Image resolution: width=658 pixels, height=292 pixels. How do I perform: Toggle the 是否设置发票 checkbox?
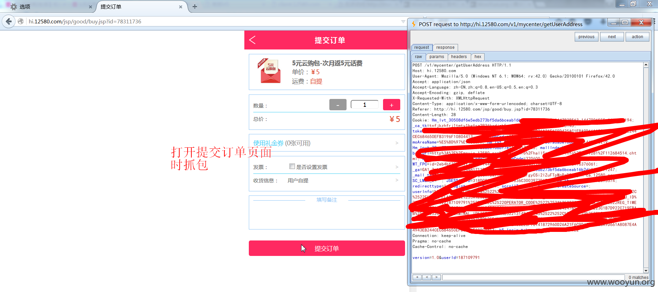coord(292,167)
